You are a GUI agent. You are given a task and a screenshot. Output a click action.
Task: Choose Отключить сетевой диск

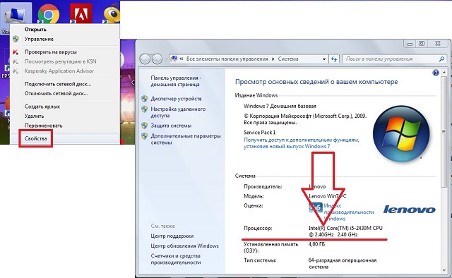coord(56,93)
